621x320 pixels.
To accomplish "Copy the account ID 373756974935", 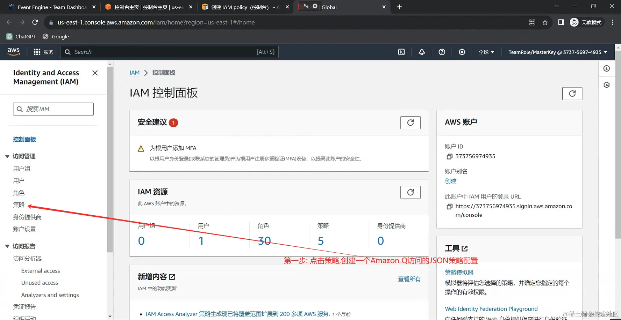I will coord(449,157).
